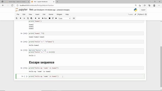This screenshot has width=162, height=91.
Task: Click the Jupyter logo
Action: tap(22, 10)
